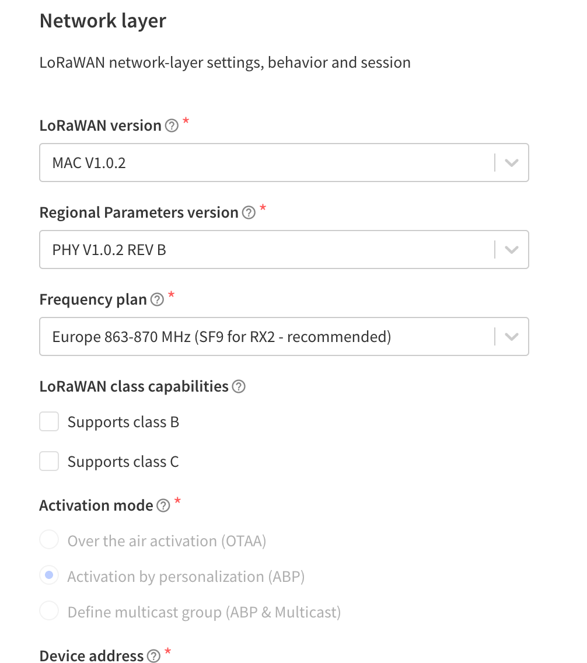Click the Supports class B label
This screenshot has width=587, height=663.
point(123,422)
